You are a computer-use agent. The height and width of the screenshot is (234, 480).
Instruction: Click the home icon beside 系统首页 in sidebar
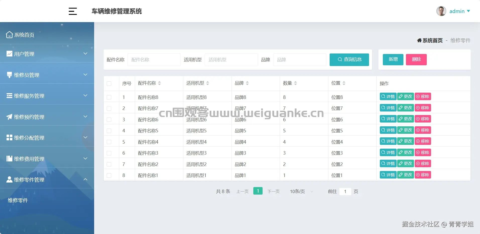9,35
